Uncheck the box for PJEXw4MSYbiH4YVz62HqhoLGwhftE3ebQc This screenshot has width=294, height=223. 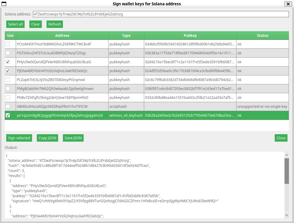[8, 71]
